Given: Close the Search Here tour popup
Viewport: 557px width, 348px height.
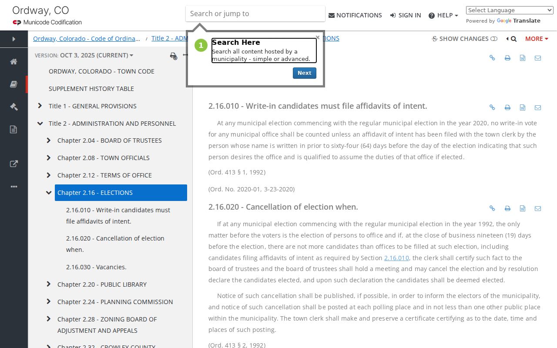Looking at the screenshot, I should pyautogui.click(x=318, y=37).
